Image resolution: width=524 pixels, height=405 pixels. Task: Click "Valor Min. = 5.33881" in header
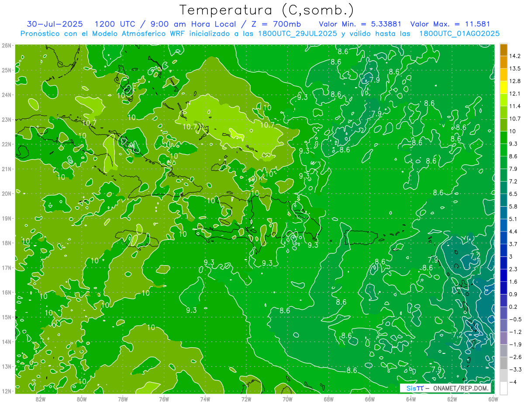[360, 24]
